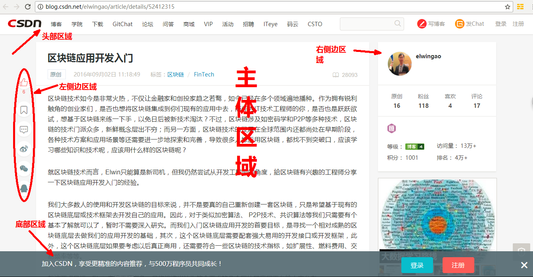Click the 积分: 1001 text
The height and width of the screenshot is (277, 533).
[x=403, y=157]
